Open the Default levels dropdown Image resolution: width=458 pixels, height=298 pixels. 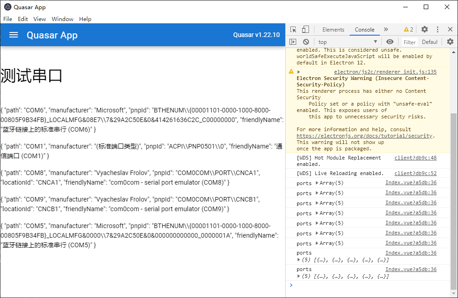pos(429,42)
